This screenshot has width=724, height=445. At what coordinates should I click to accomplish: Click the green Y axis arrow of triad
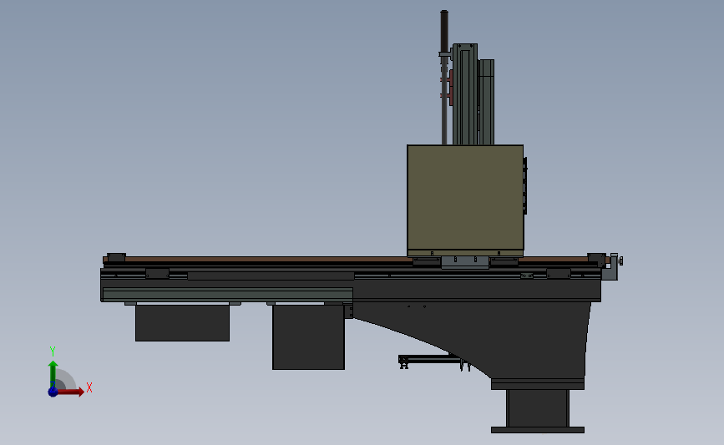click(53, 373)
